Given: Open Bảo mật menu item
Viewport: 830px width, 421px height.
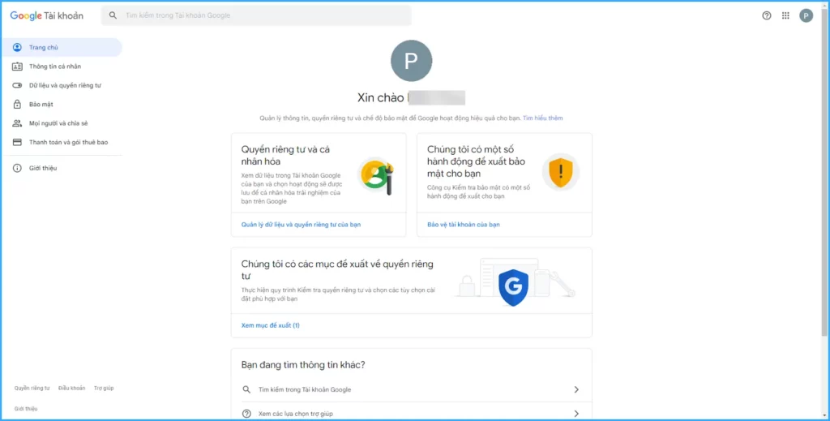Looking at the screenshot, I should pos(62,105).
